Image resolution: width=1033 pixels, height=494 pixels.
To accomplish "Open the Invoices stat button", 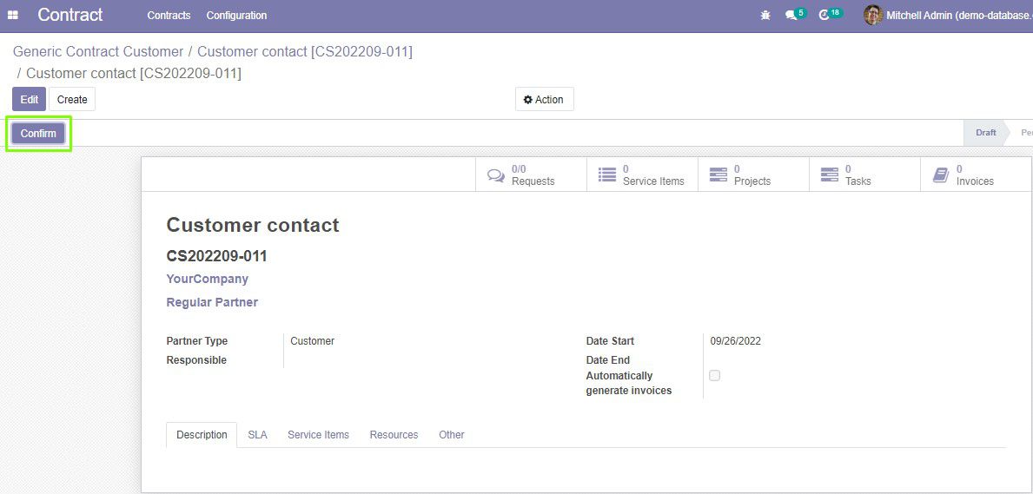I will point(976,175).
